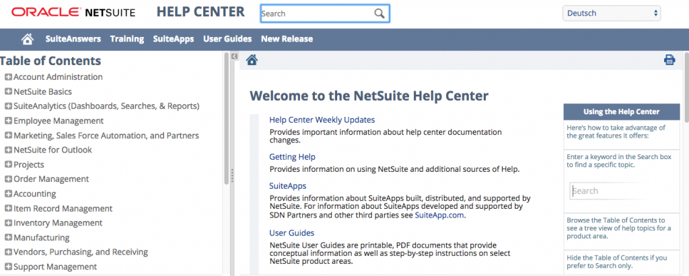
Task: Click the magnifying glass search icon
Action: click(379, 13)
